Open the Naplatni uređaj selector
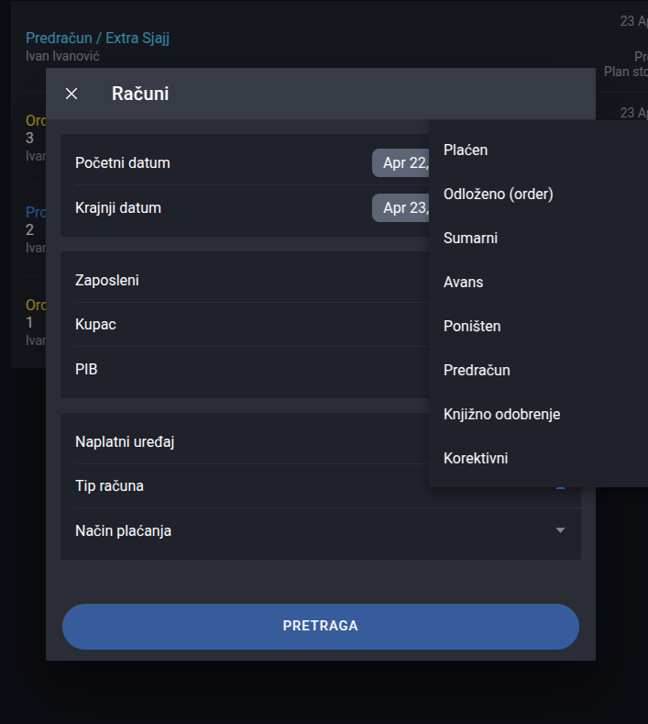This screenshot has height=724, width=648. pyautogui.click(x=252, y=442)
